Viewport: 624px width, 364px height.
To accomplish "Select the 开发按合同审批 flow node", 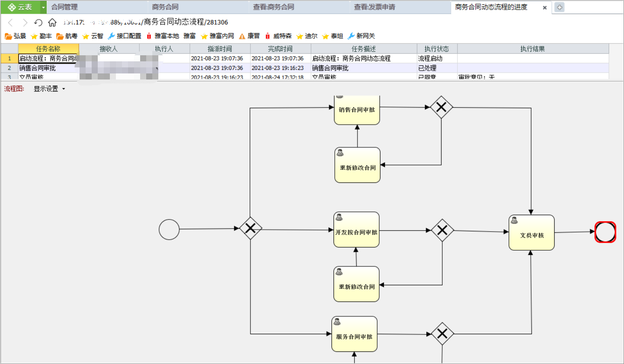I will pos(357,230).
